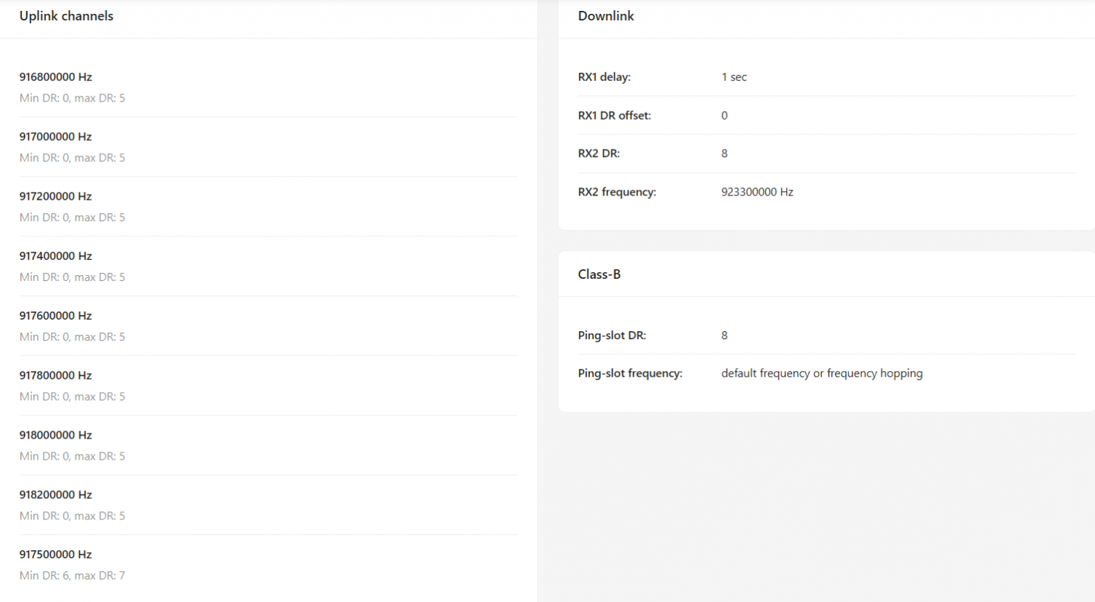This screenshot has width=1095, height=602.
Task: Select the 917800000 Hz uplink channel
Action: coord(55,376)
